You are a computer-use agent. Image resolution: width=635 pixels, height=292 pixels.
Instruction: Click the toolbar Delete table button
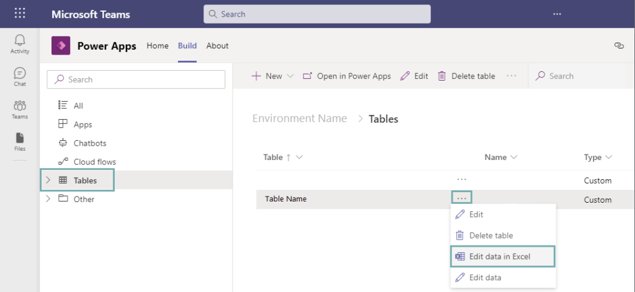click(x=466, y=76)
